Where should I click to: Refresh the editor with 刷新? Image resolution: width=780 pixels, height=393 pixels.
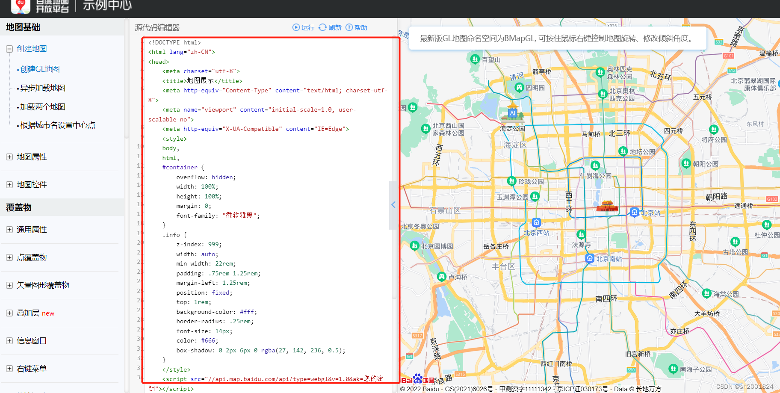[335, 27]
